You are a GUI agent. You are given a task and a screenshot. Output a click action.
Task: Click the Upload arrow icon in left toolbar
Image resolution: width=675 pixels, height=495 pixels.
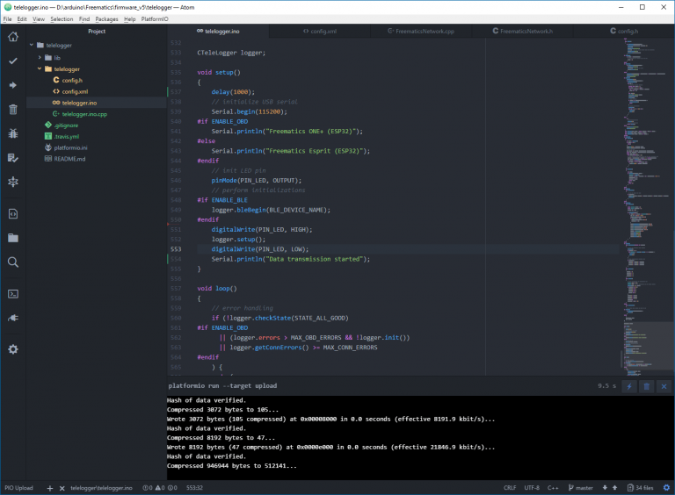tap(12, 85)
